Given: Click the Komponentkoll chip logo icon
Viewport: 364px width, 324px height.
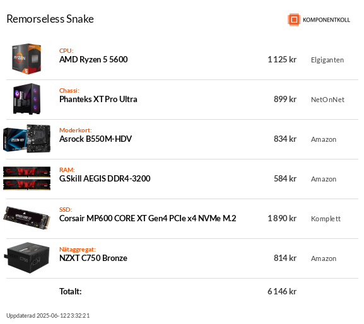Looking at the screenshot, I should click(x=294, y=20).
